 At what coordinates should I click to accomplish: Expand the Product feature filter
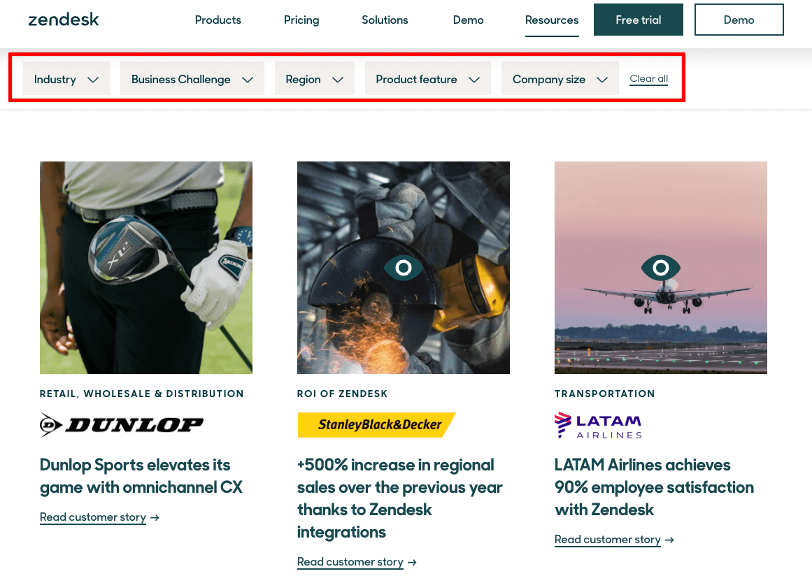428,79
